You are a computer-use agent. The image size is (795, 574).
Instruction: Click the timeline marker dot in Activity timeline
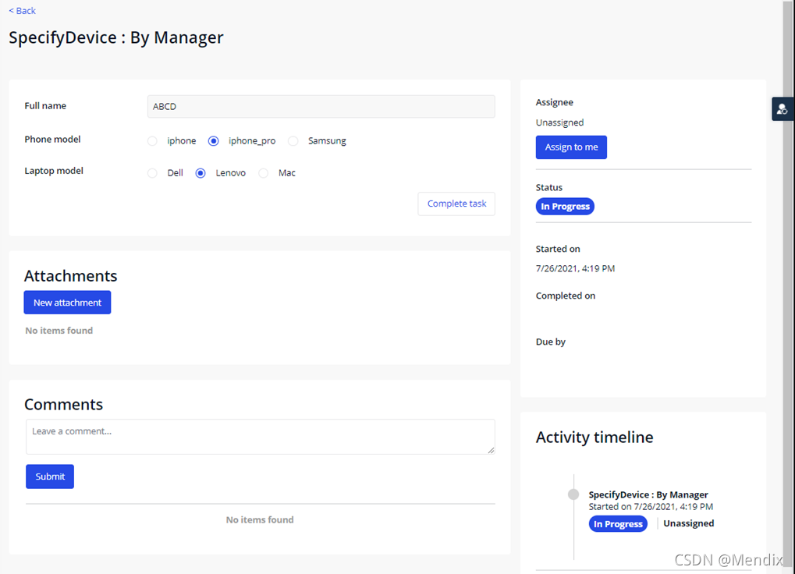(x=573, y=494)
